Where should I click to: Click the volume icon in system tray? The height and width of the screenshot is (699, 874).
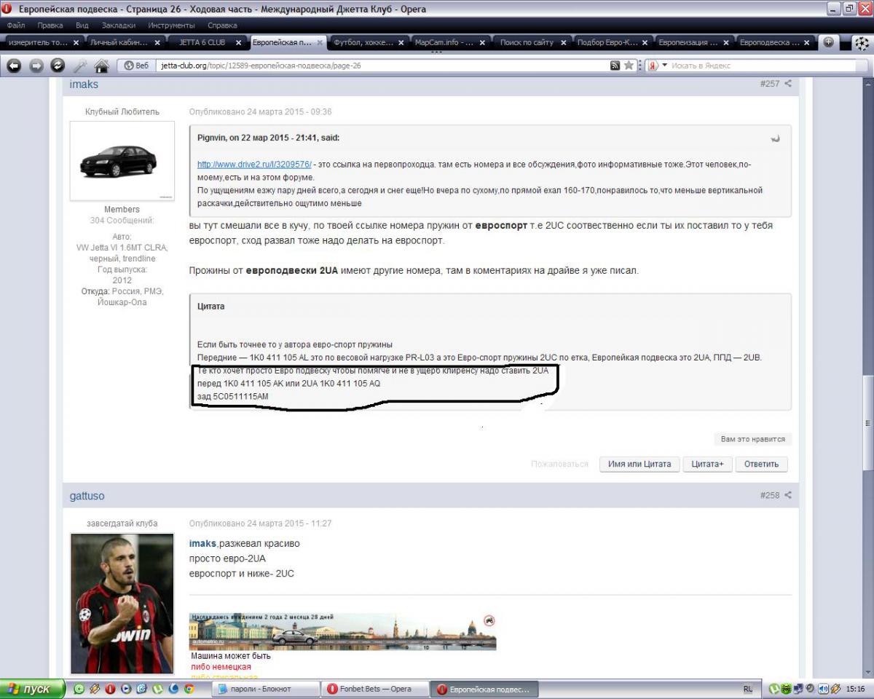(822, 688)
